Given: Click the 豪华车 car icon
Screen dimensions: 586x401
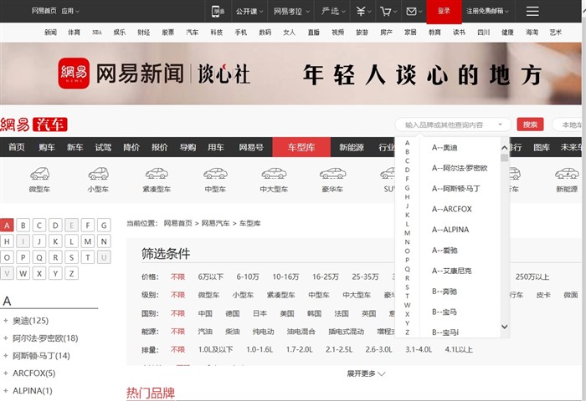Looking at the screenshot, I should (332, 174).
